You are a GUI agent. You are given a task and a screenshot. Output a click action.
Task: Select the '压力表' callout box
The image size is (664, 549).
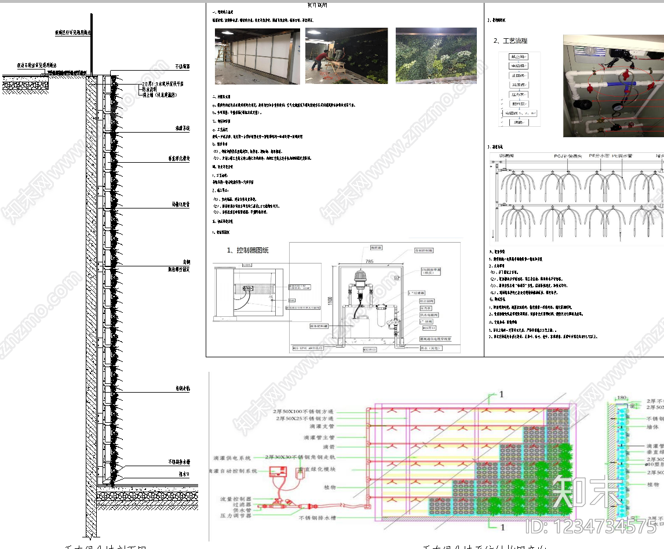point(426,308)
